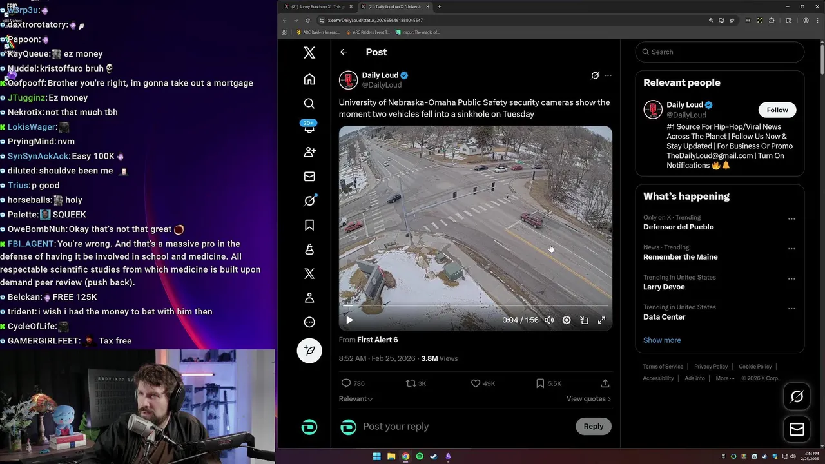
Task: Open floating Messages button at bottom right
Action: tap(797, 429)
